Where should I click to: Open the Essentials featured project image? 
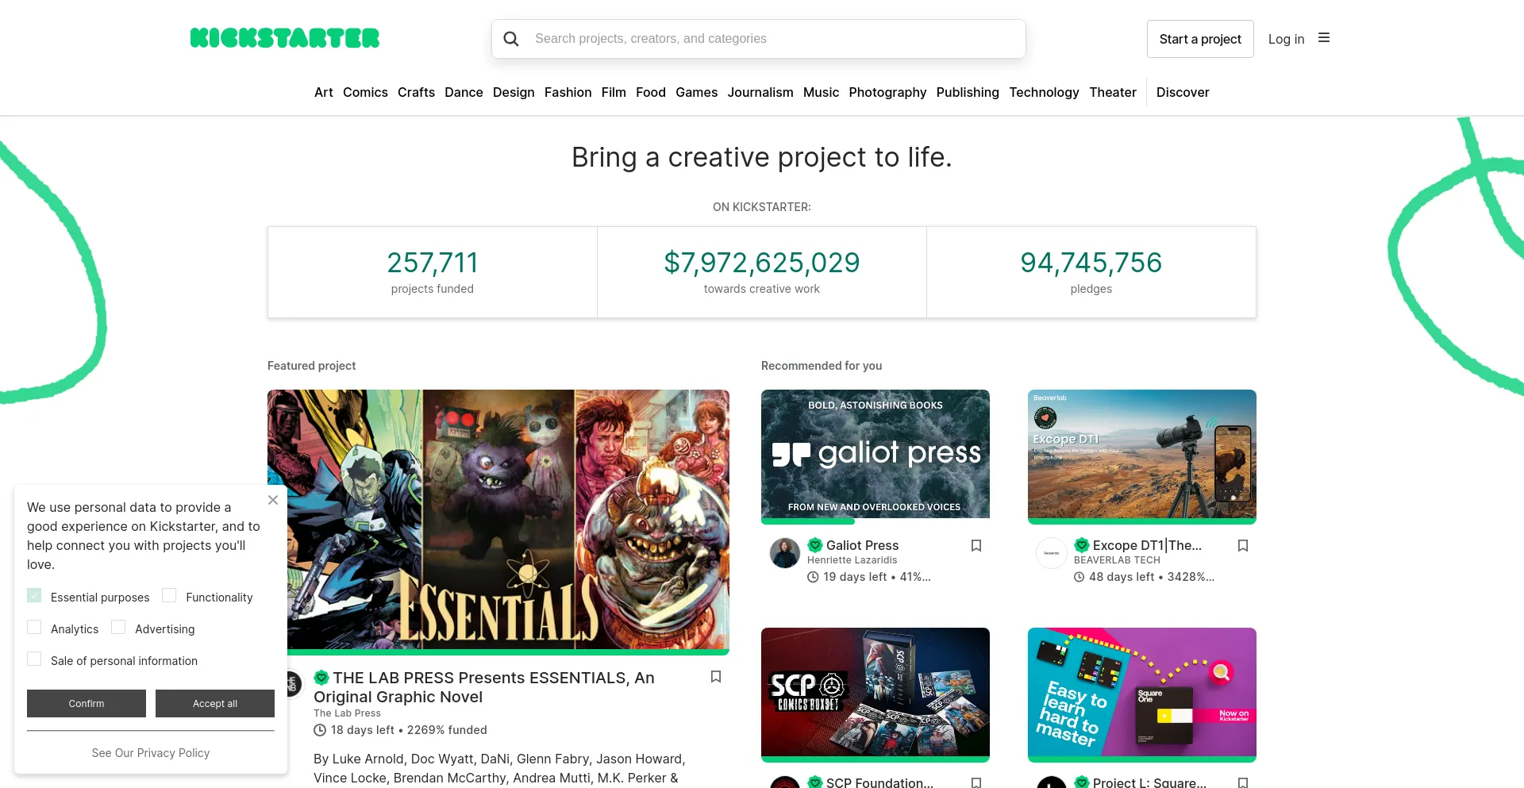point(498,519)
